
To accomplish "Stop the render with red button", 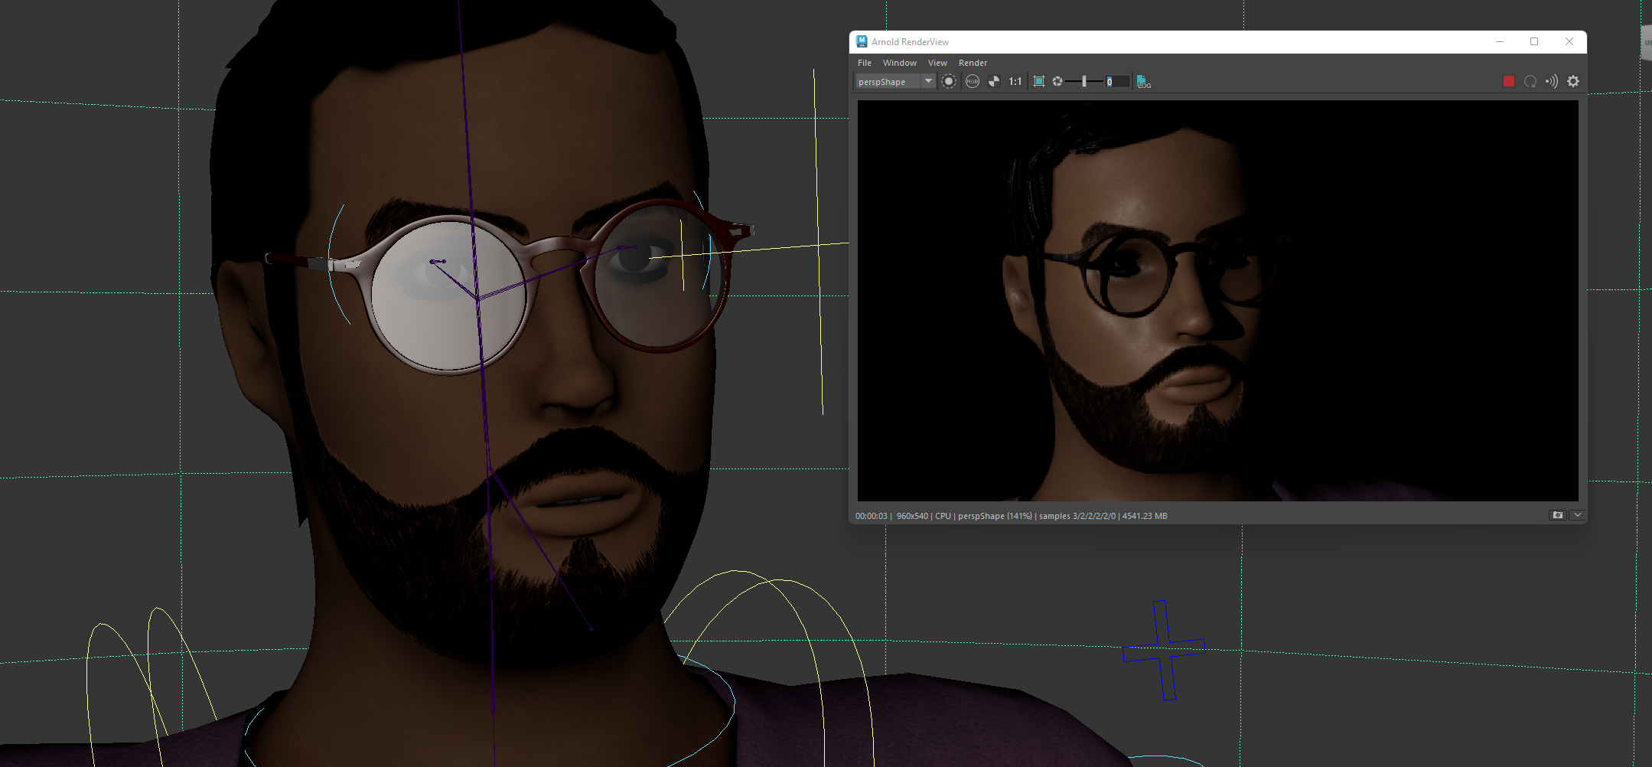I will pyautogui.click(x=1509, y=81).
